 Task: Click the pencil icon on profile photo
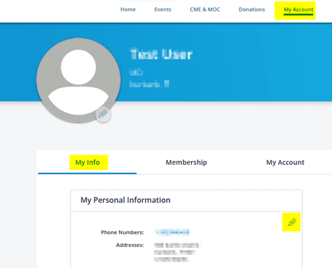[x=103, y=114]
